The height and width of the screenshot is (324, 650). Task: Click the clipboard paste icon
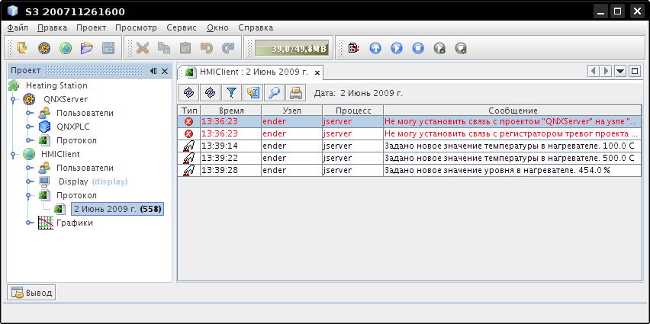coord(185,48)
